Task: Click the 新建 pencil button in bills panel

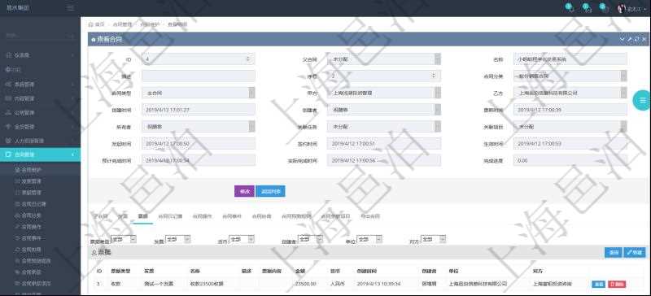Action: click(x=634, y=252)
